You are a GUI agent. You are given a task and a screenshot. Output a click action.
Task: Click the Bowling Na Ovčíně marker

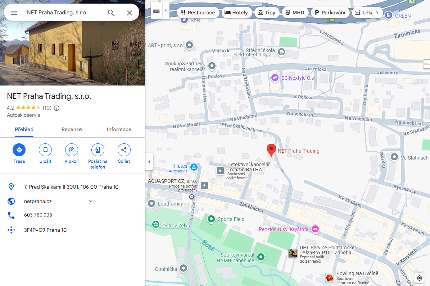point(330,277)
